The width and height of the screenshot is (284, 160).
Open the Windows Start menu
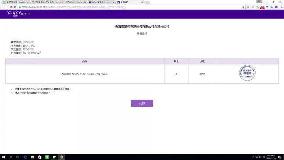point(4,157)
